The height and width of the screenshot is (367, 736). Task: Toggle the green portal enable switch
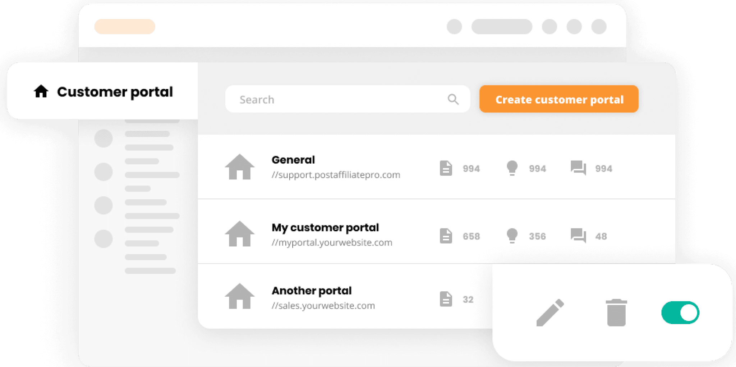680,312
